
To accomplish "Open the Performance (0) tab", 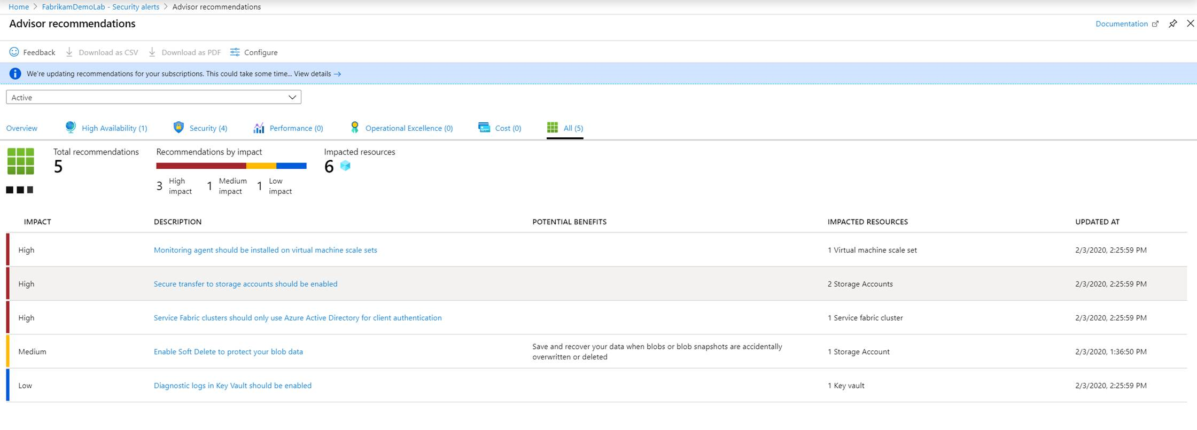I will click(x=296, y=128).
